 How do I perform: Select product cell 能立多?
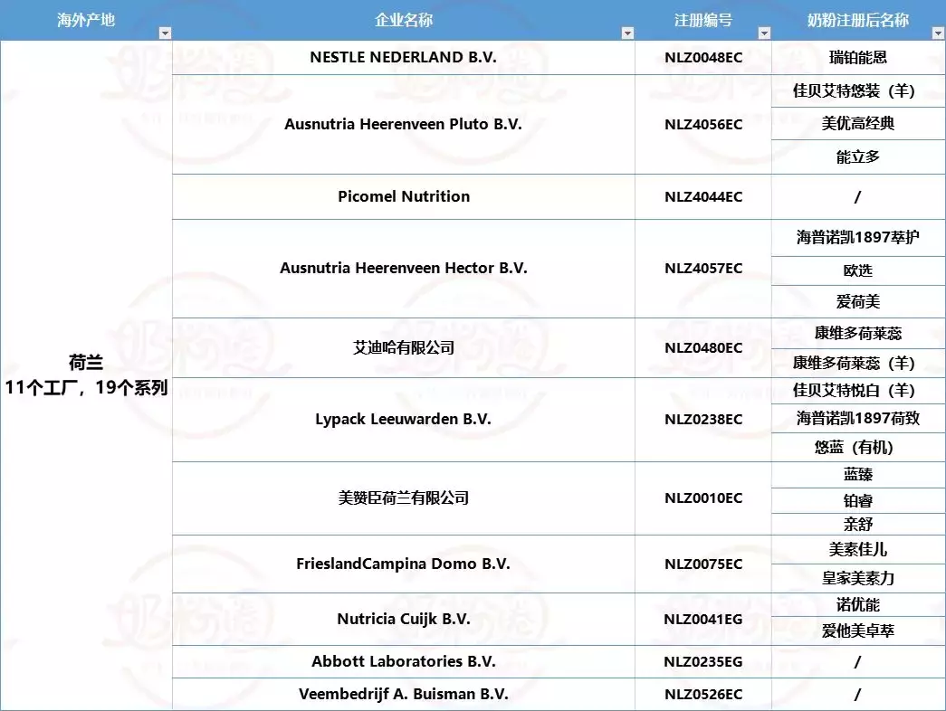point(858,156)
